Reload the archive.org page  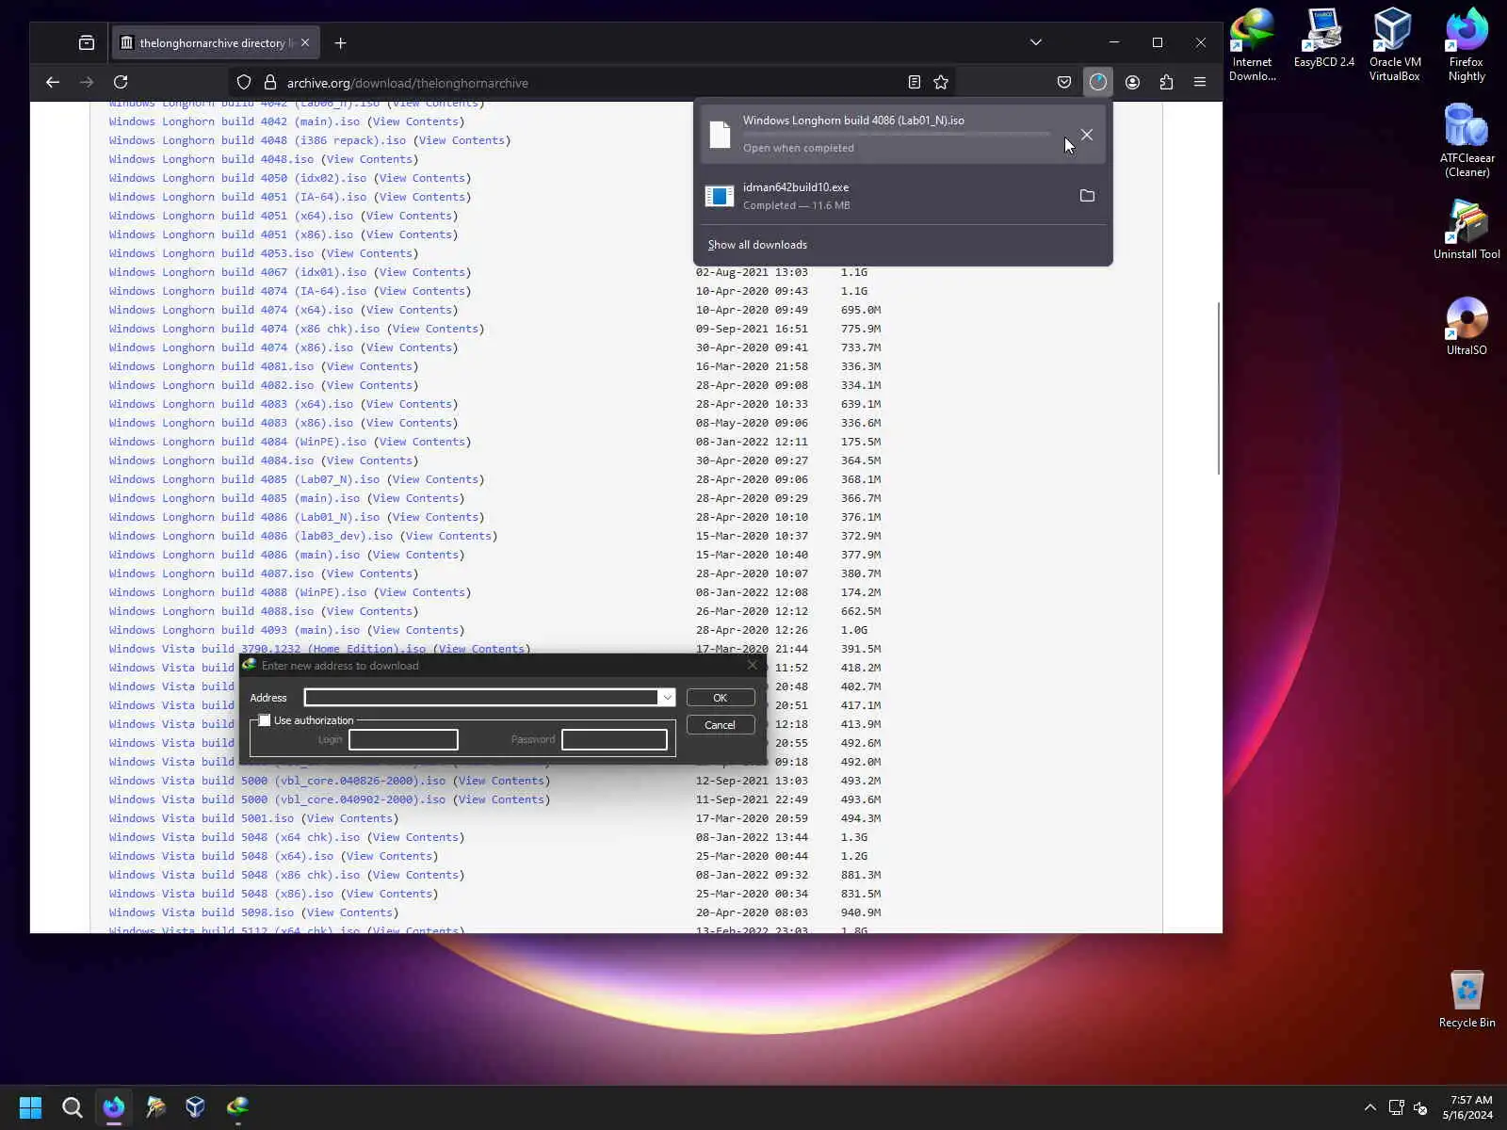121,82
